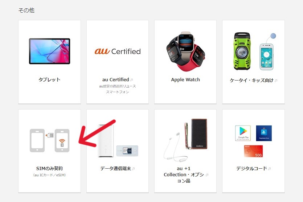Viewport: 303px width, 202px height.
Task: Click the white home router image
Action: (x=106, y=141)
